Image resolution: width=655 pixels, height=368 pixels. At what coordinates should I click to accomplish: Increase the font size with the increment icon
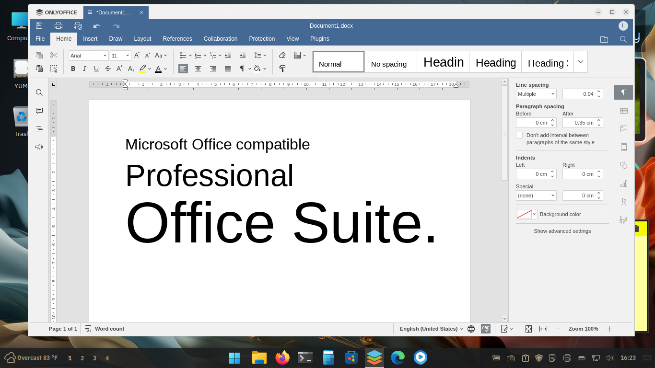(x=137, y=56)
